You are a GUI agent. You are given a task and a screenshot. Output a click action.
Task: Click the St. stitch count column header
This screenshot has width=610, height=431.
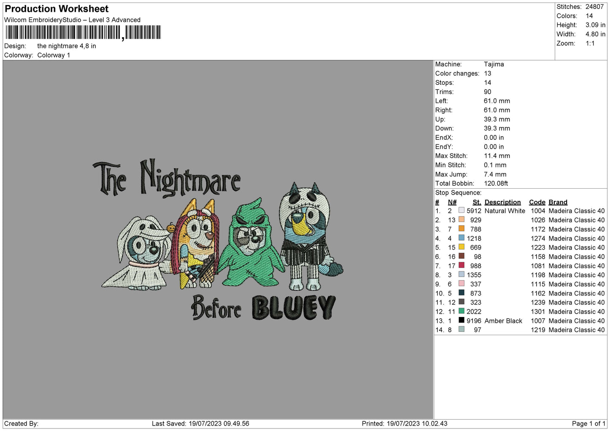click(477, 202)
